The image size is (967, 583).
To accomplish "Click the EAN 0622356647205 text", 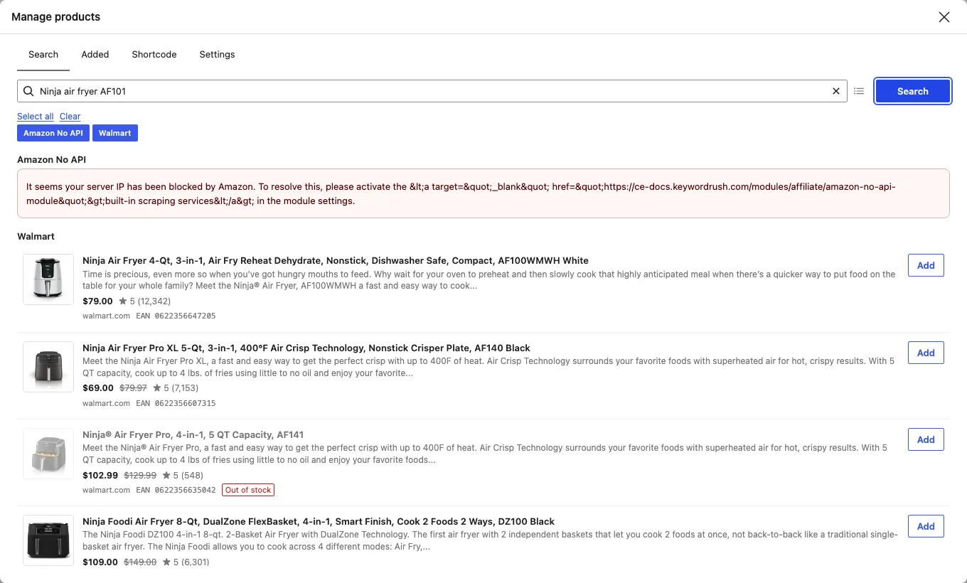I will [x=176, y=316].
